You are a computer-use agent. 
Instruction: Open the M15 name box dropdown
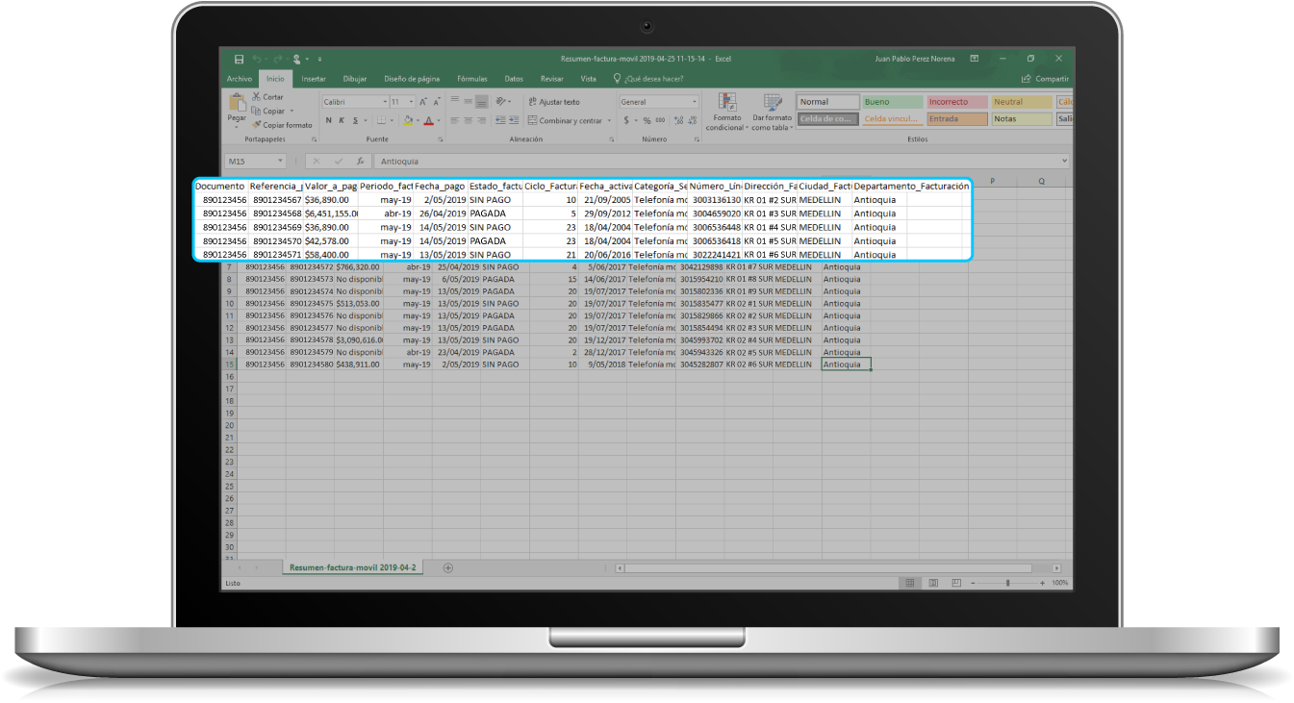point(280,162)
